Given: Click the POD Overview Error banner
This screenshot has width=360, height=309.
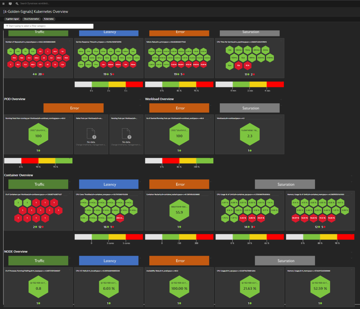Looking at the screenshot, I should coord(73,108).
